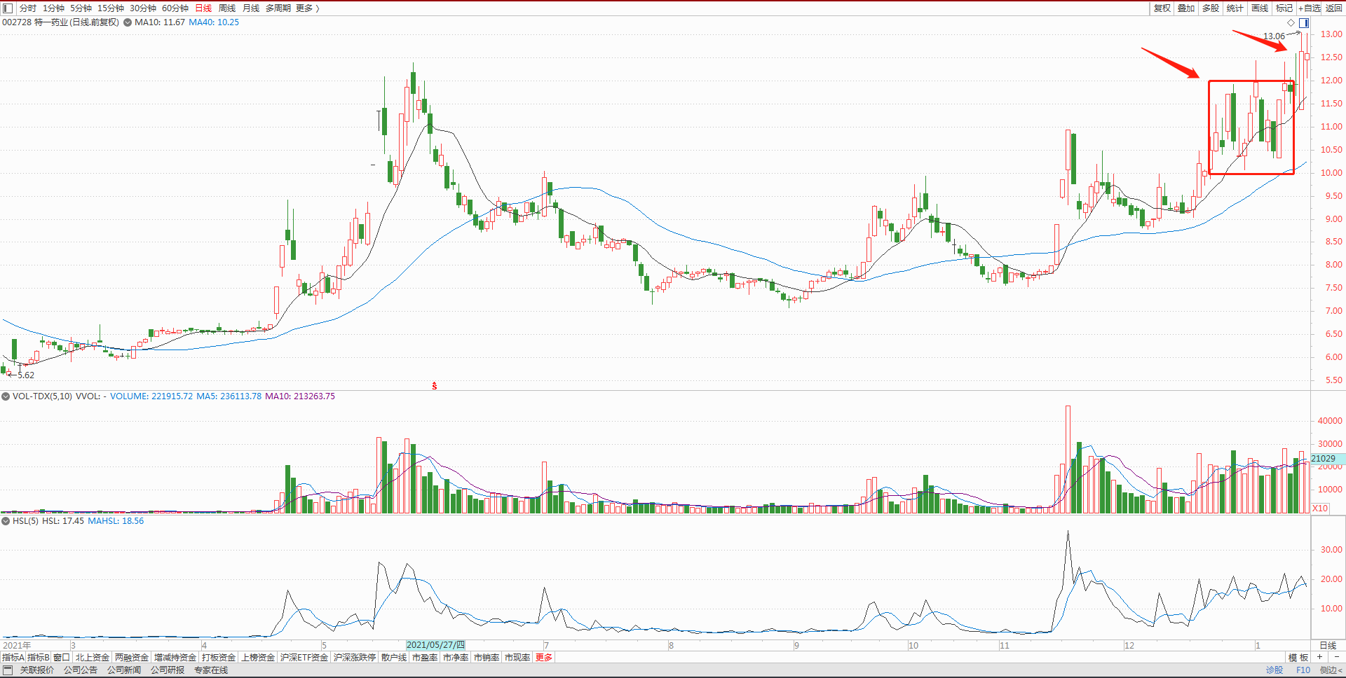The image size is (1346, 678).
Task: Select the 指标B indicator tab
Action: [x=39, y=658]
